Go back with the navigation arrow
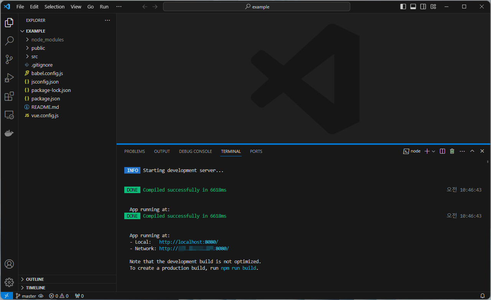491x300 pixels. pos(145,7)
